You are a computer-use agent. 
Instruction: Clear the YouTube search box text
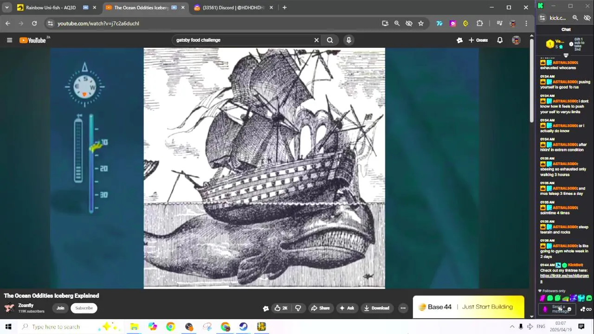click(x=316, y=40)
